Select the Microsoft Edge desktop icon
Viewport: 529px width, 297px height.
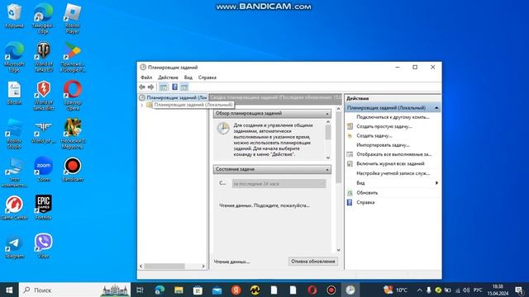click(14, 57)
